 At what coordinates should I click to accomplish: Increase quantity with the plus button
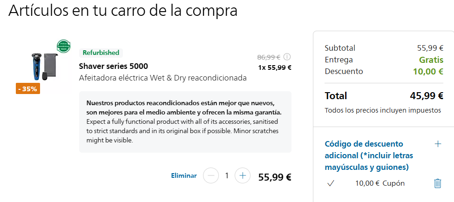click(243, 176)
